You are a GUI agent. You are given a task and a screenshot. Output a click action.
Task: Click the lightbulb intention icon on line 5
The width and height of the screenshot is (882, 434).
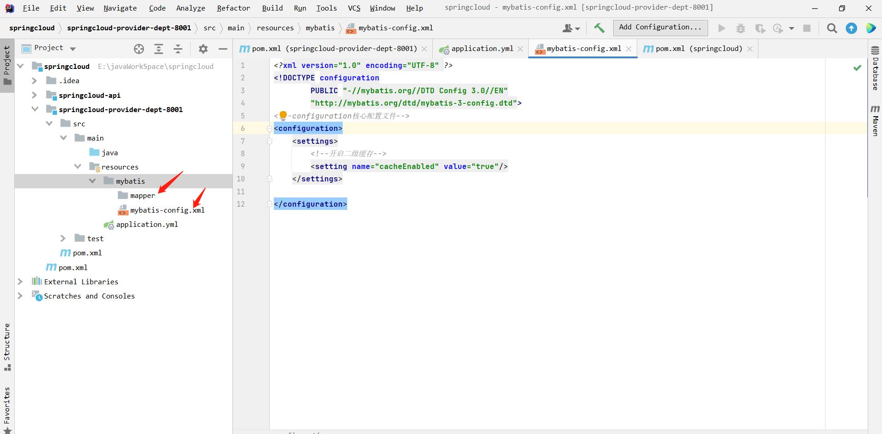pyautogui.click(x=283, y=115)
